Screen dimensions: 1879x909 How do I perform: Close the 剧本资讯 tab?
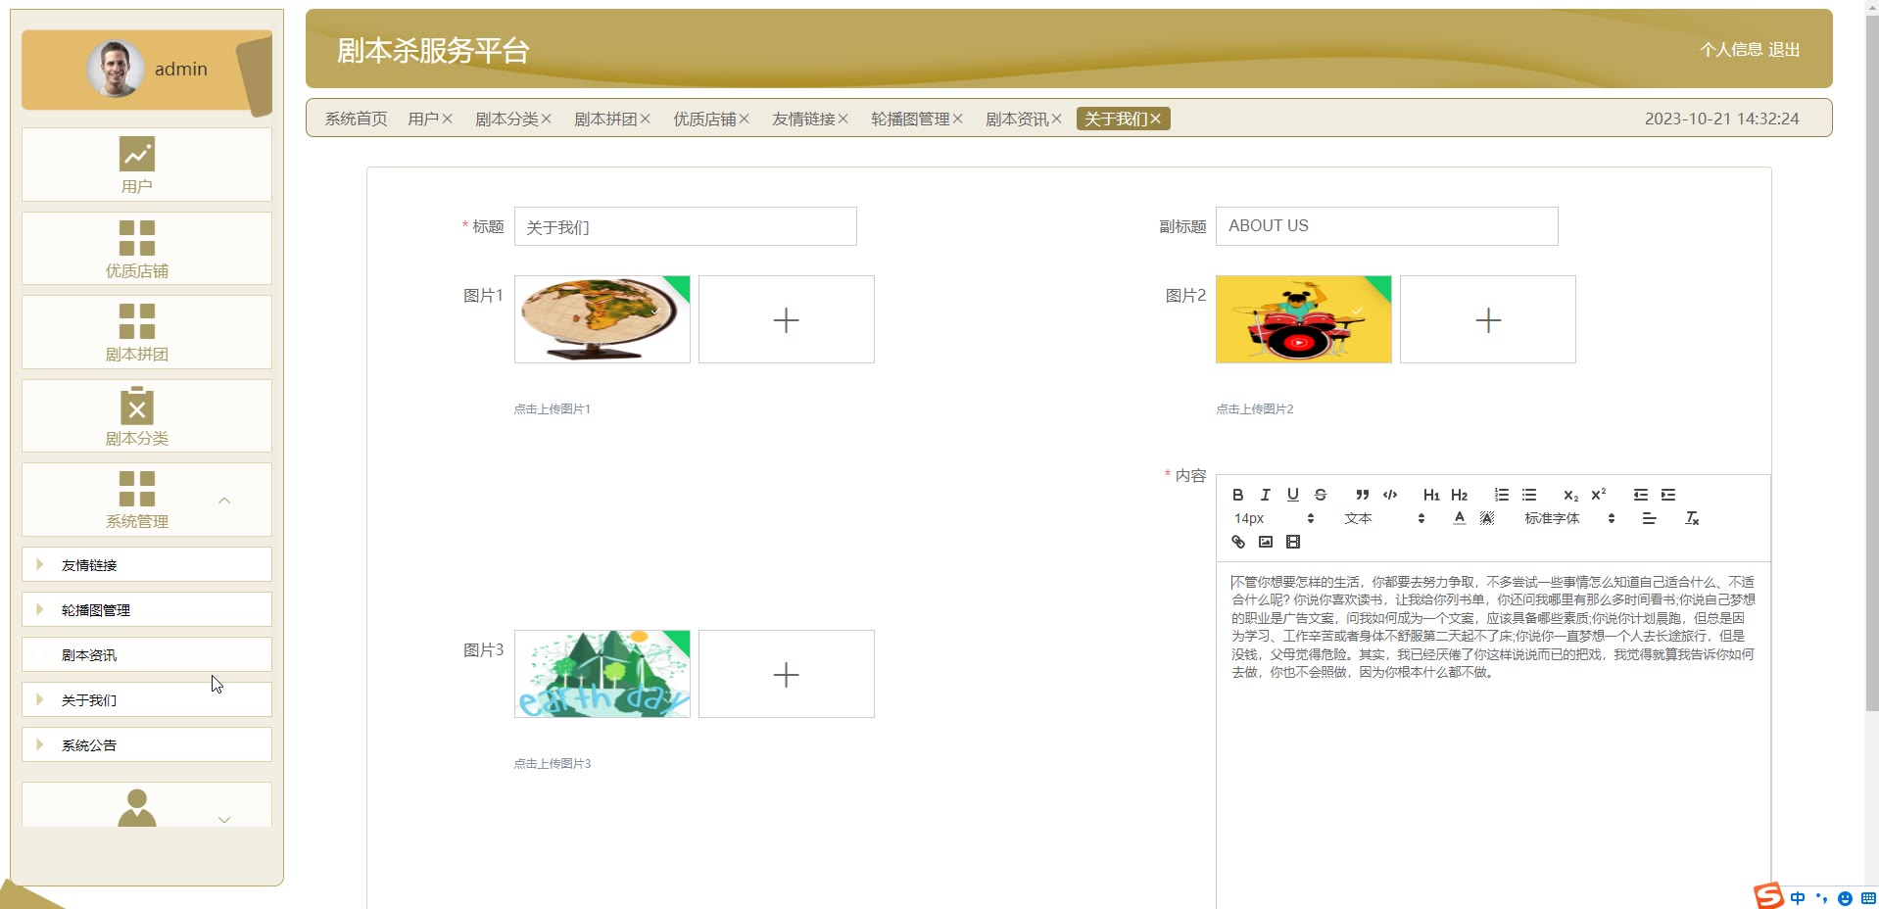[x=1056, y=119]
